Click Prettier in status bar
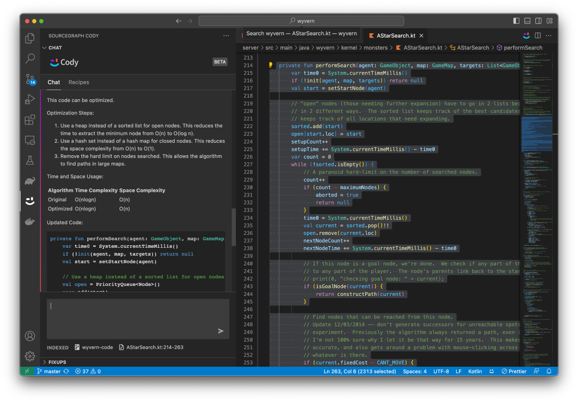The image size is (578, 402). point(514,371)
